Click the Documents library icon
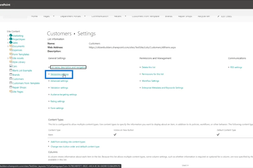This screenshot has width=253, height=168. 11,46
